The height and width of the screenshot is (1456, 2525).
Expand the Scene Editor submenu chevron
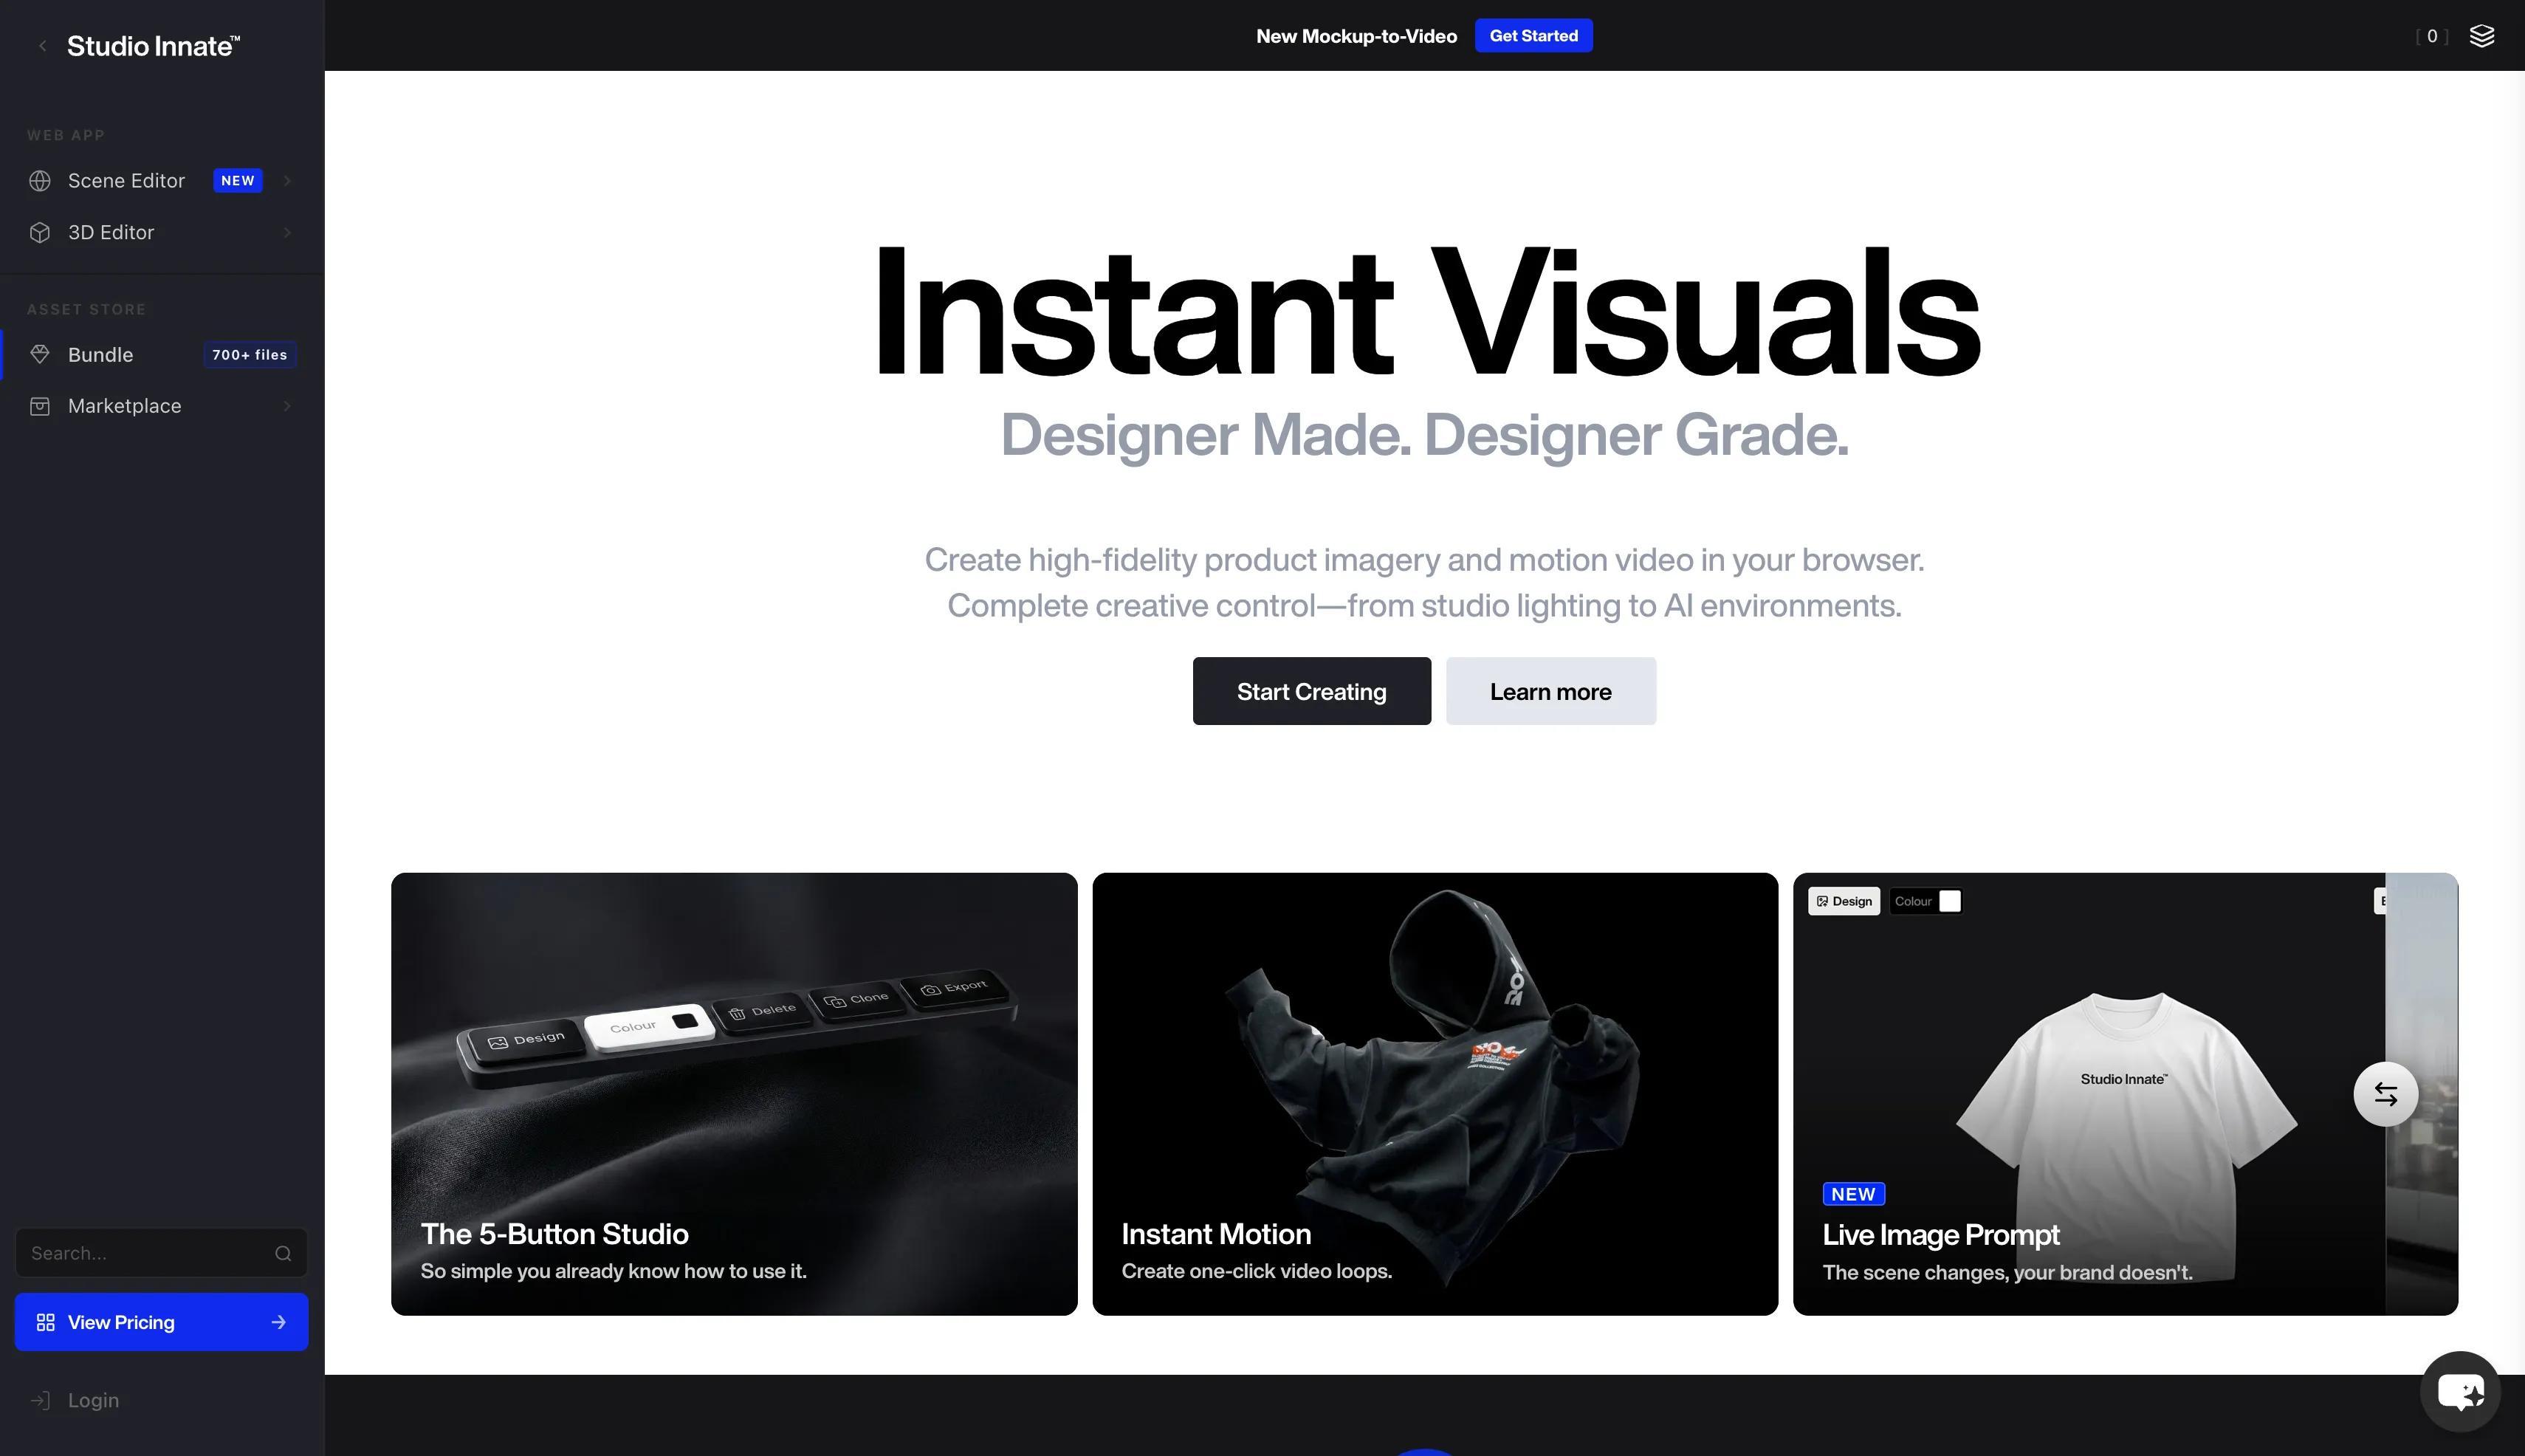pos(287,181)
